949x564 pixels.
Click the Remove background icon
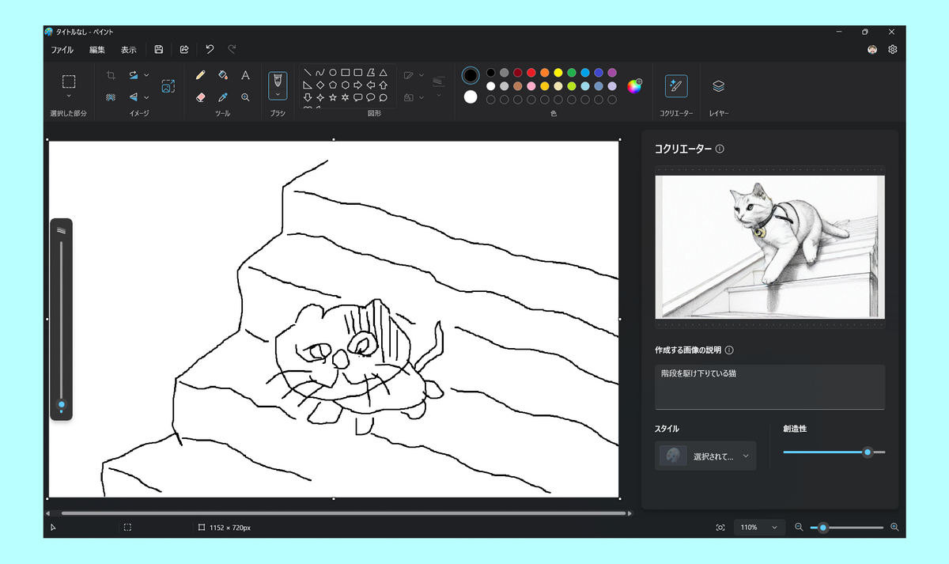pos(111,97)
